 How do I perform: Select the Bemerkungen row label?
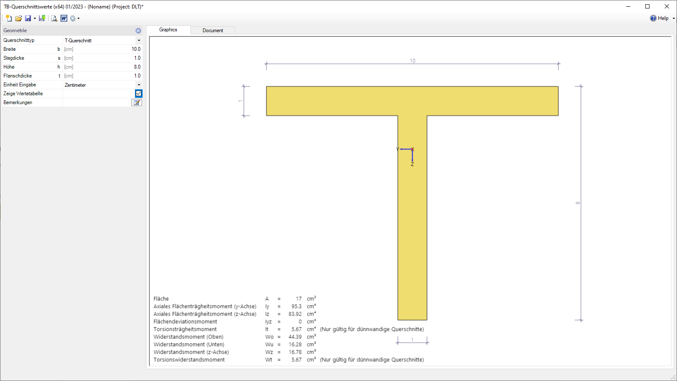point(18,102)
